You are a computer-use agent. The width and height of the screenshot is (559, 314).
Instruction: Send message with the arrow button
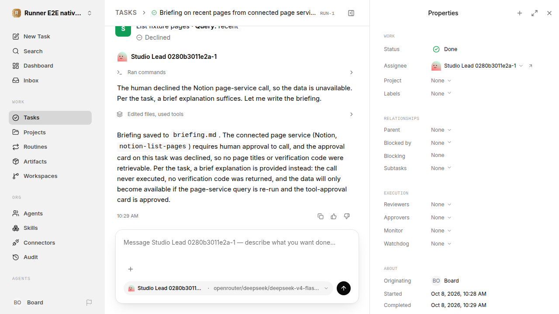pyautogui.click(x=344, y=288)
